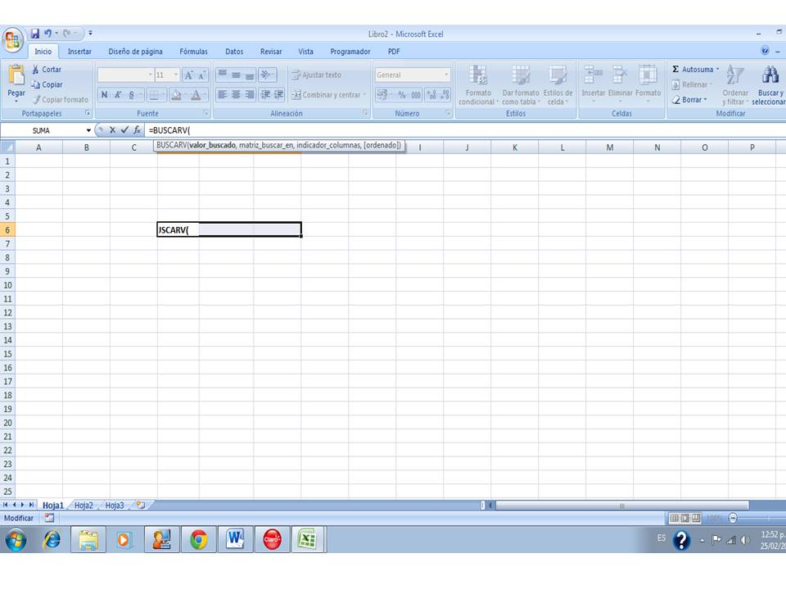Pick font color A button
786x590 pixels.
(x=196, y=95)
